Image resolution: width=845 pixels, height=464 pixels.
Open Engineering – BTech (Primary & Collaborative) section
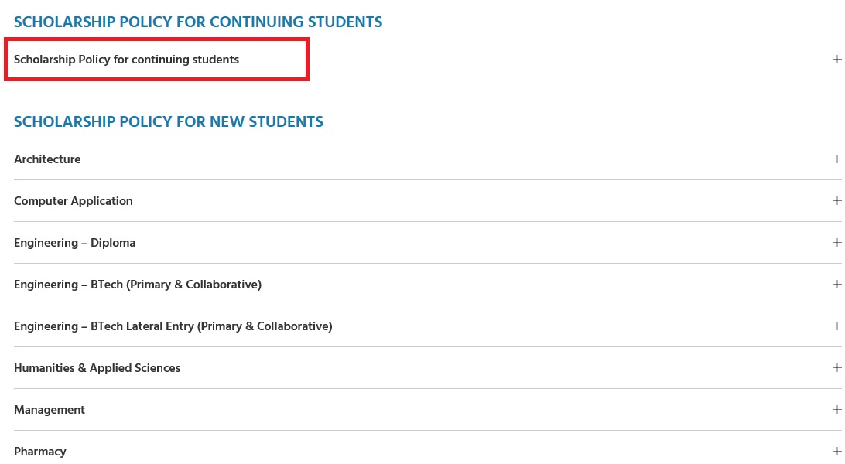[x=138, y=285]
